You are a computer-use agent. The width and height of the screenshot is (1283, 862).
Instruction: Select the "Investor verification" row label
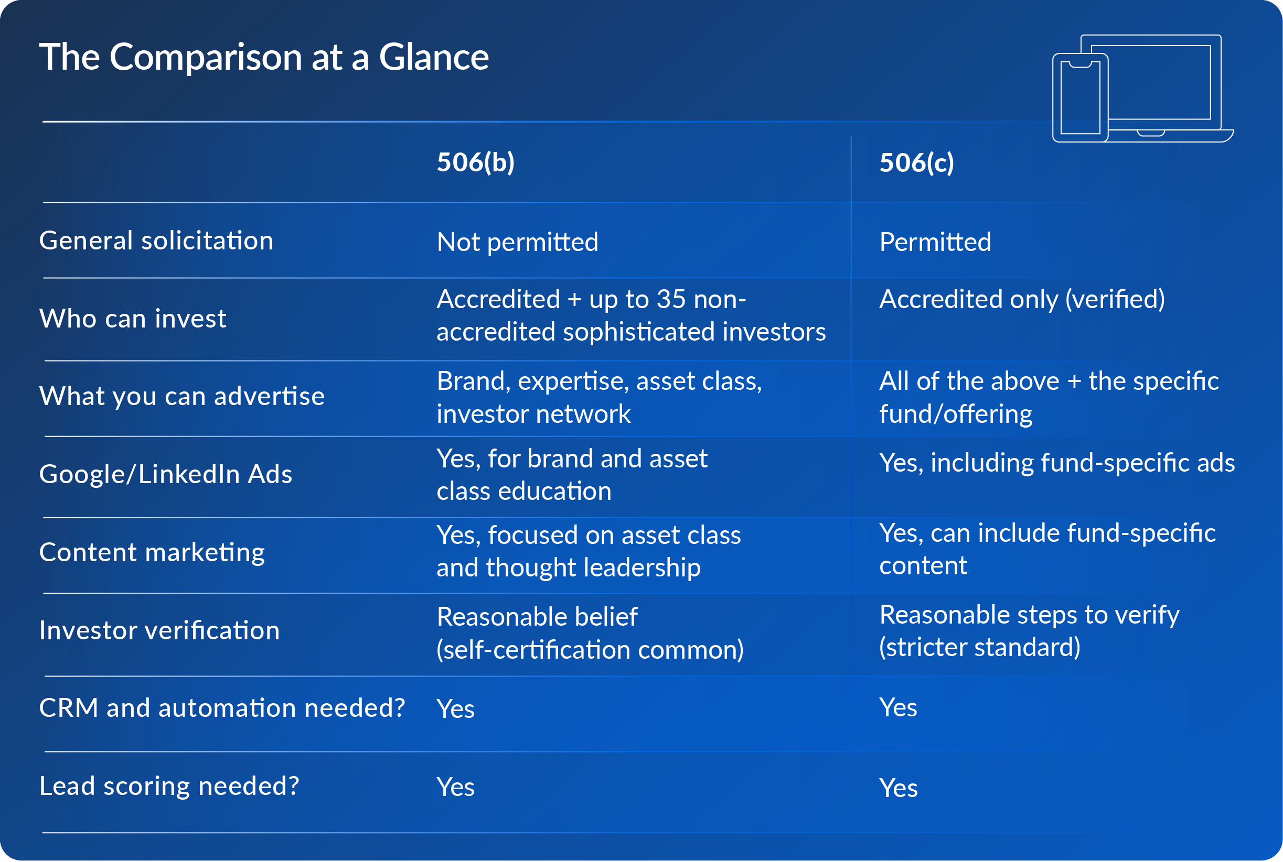[x=159, y=630]
